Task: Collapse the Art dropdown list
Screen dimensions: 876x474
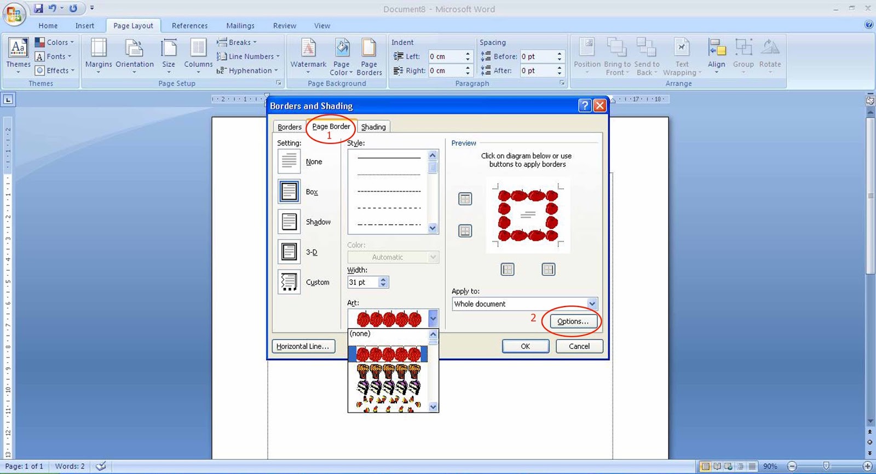Action: 433,318
